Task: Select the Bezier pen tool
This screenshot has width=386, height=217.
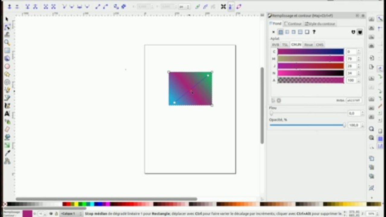Action: pos(7,98)
